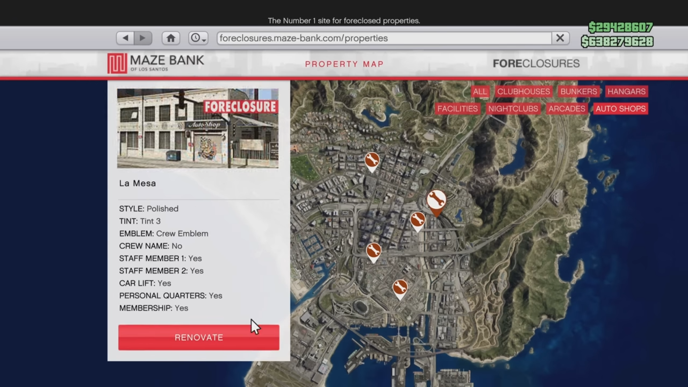Screen dimensions: 688x387
Task: Click the Renovate button
Action: coord(199,338)
